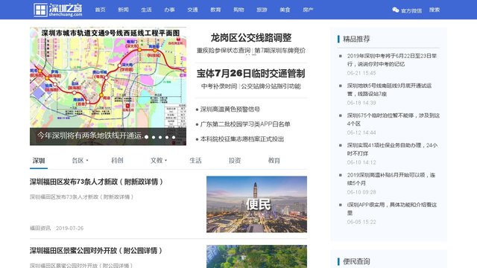Expand the 文教 dropdown tab
477x268 pixels.
(x=158, y=161)
